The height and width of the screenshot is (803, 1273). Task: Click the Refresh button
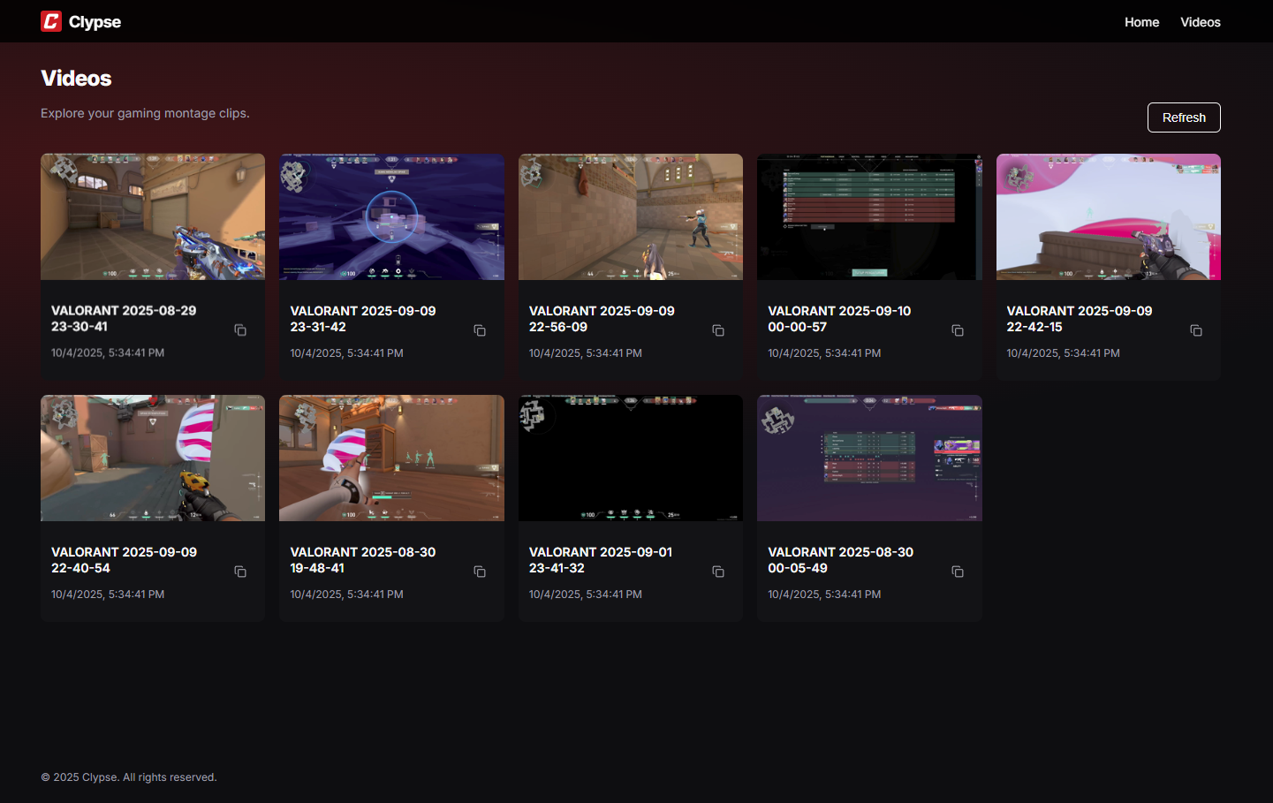[x=1184, y=117]
